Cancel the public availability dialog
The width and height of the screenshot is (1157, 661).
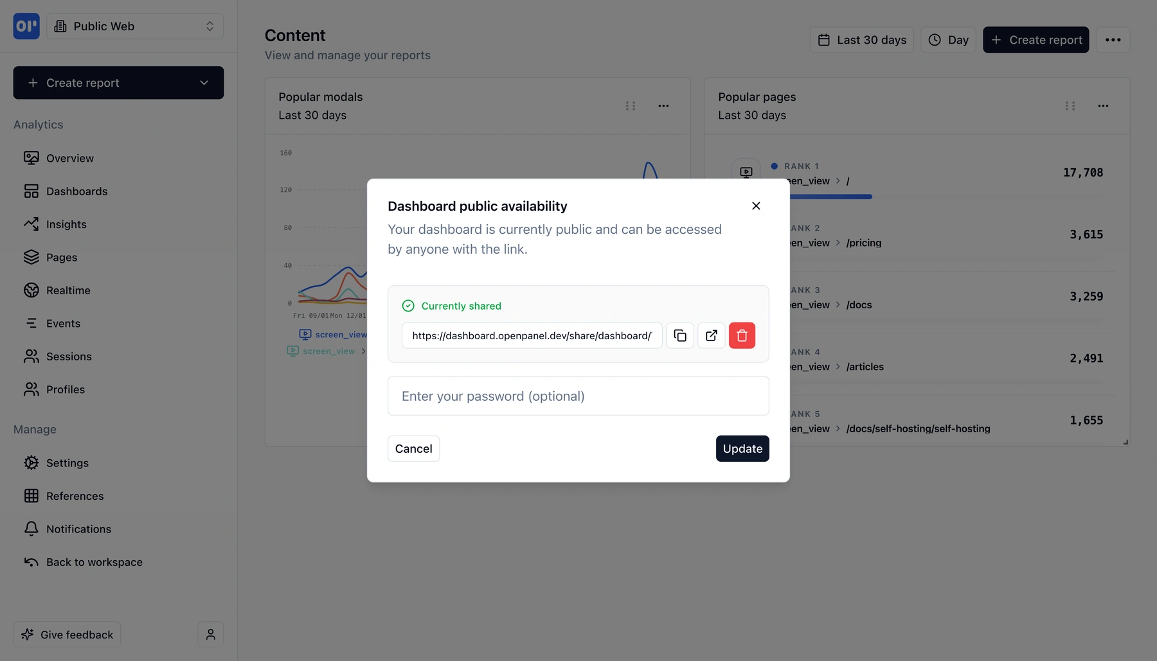413,448
